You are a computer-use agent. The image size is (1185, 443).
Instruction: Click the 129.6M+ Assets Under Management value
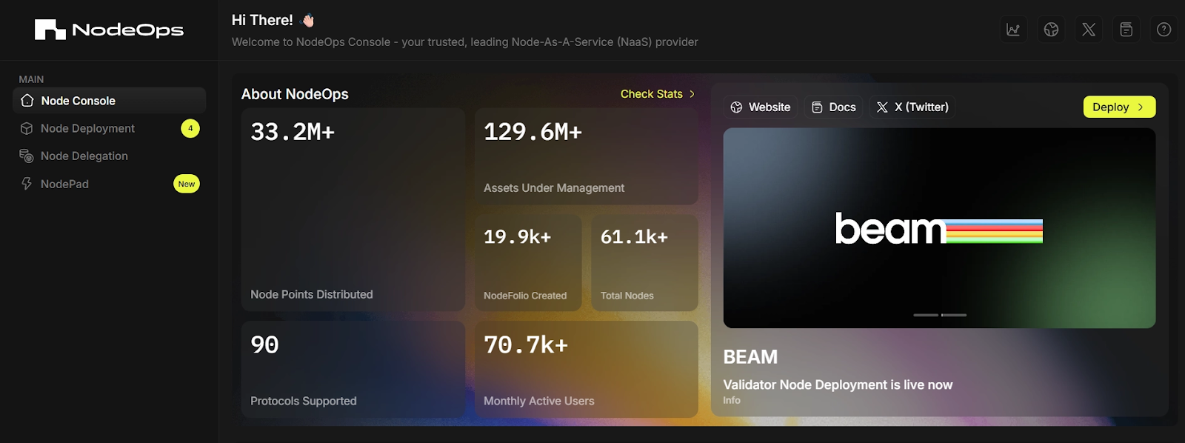click(533, 132)
